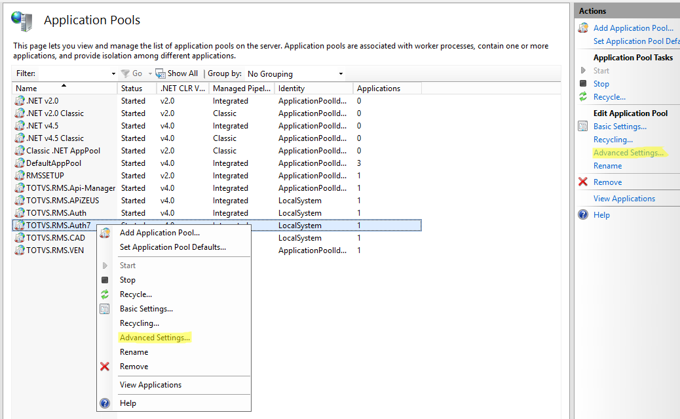
Task: Click the Stop icon in context menu
Action: (x=105, y=280)
